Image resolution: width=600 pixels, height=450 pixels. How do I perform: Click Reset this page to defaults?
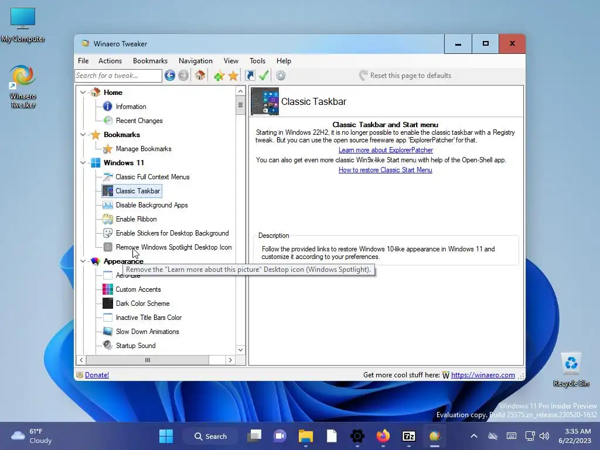click(x=405, y=76)
